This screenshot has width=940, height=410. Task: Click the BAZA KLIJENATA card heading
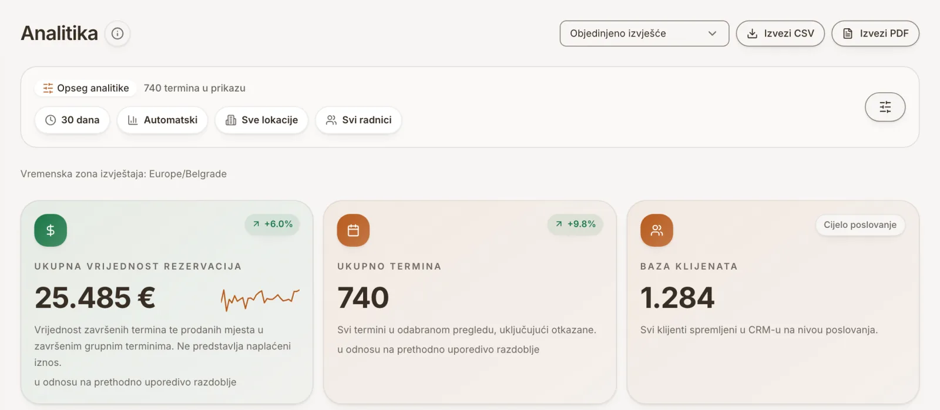[x=689, y=266]
